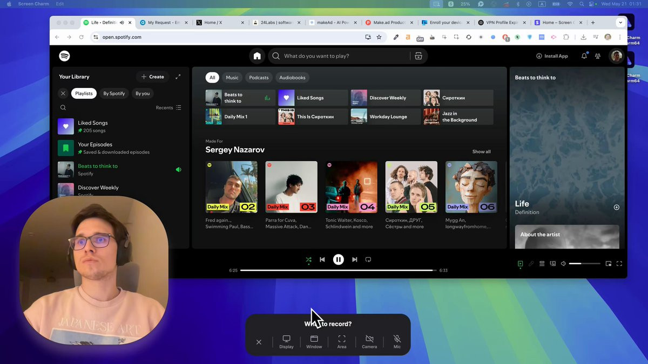The height and width of the screenshot is (364, 648).
Task: Enter full screen player mode
Action: click(x=619, y=264)
